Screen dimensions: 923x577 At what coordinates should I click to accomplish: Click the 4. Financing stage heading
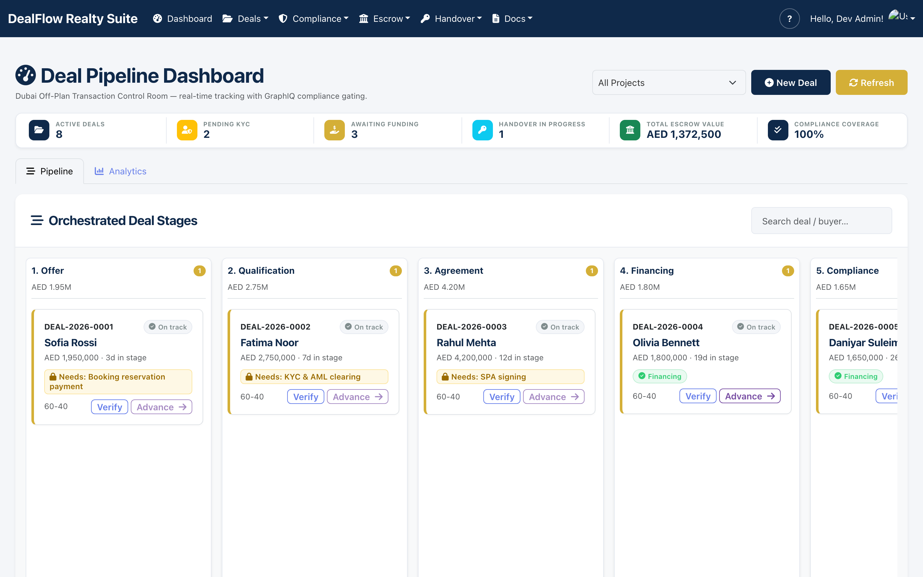[646, 271]
